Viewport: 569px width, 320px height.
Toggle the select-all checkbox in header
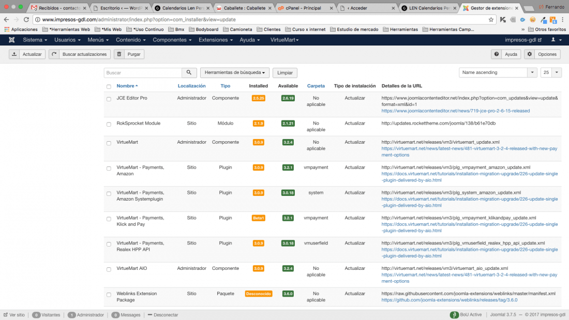[109, 87]
